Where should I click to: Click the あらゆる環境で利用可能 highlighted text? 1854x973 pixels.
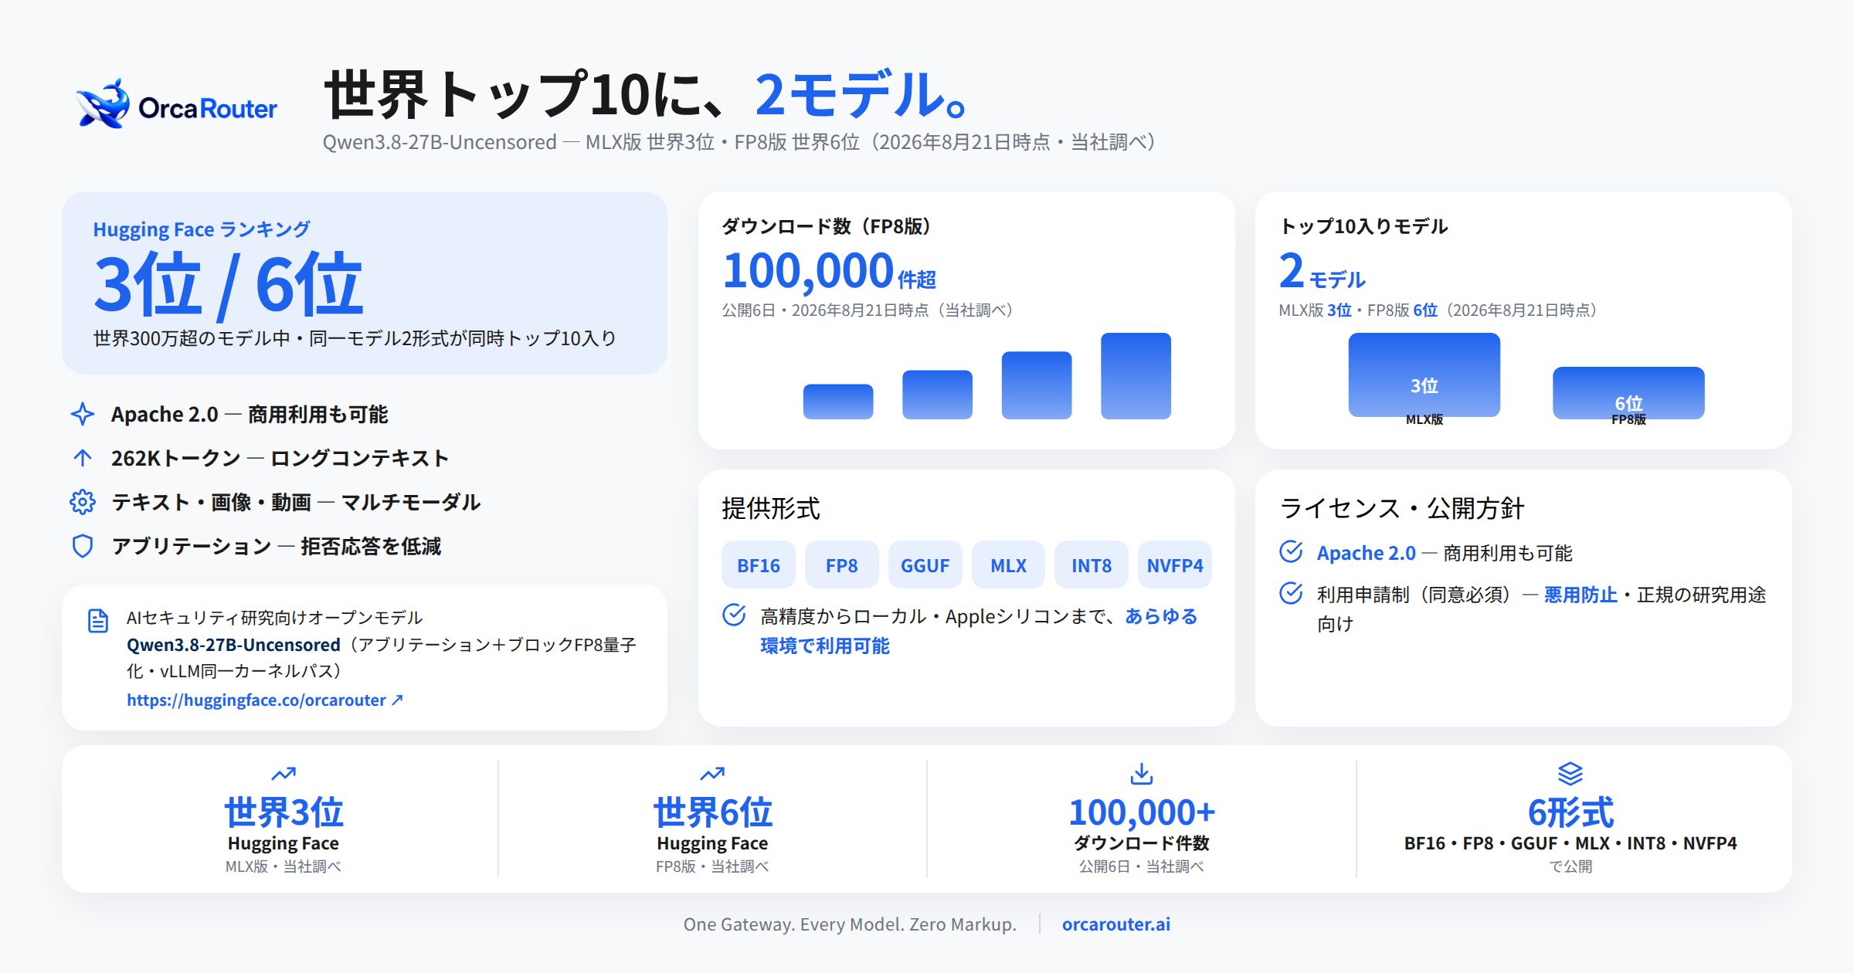(979, 631)
